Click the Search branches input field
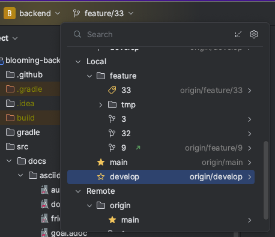The height and width of the screenshot is (237, 275). (x=158, y=34)
